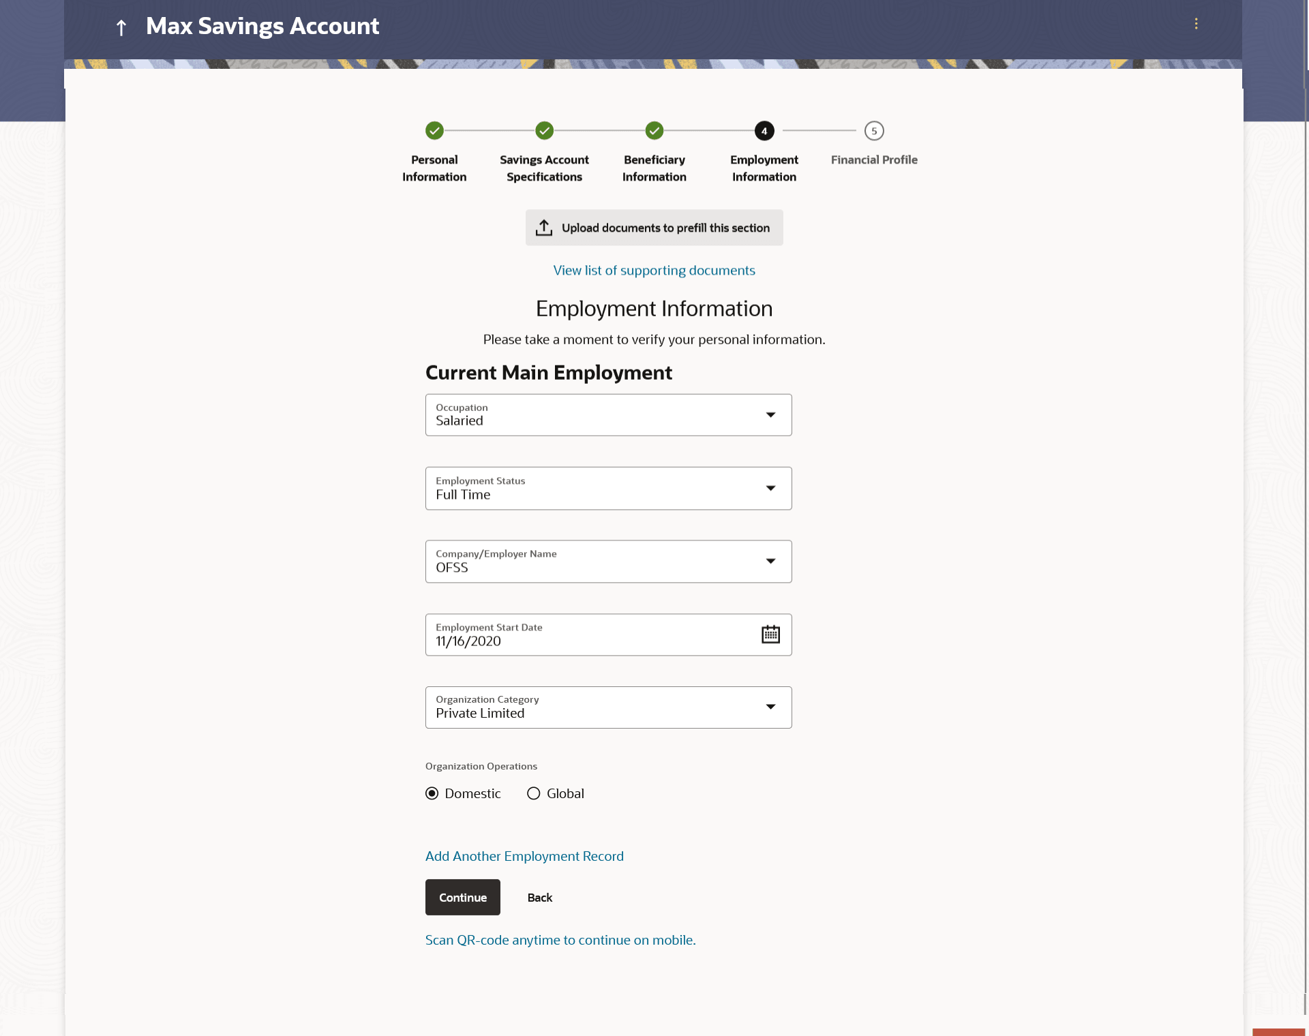Select the Global radio button
The height and width of the screenshot is (1036, 1309).
click(x=534, y=793)
